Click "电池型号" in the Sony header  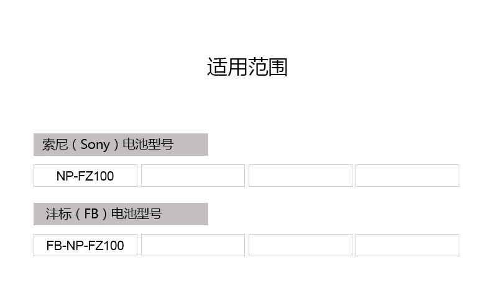[x=148, y=145]
